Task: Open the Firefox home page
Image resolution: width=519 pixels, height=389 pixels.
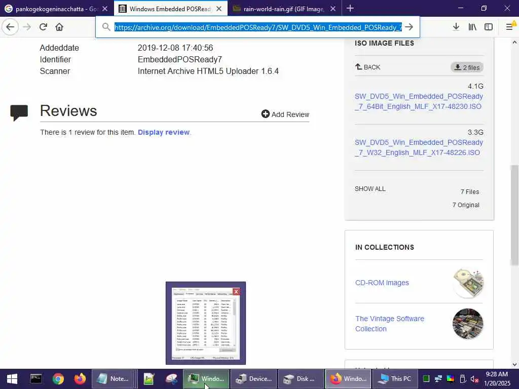Action: point(59,27)
